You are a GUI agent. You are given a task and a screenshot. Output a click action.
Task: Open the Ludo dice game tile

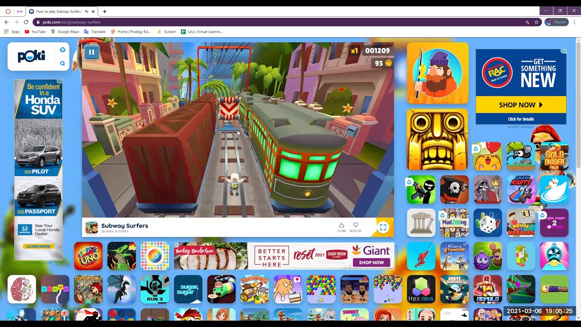487,223
